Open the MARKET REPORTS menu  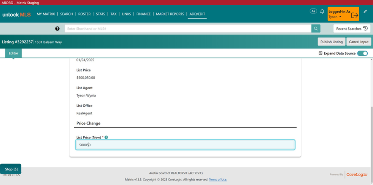pos(170,14)
